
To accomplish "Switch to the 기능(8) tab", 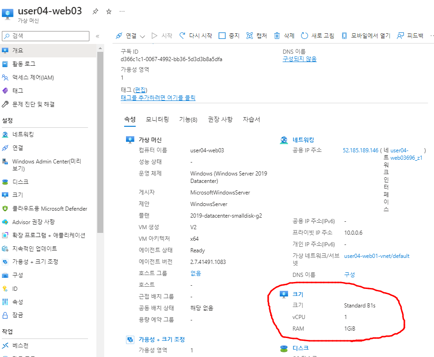I will tap(188, 119).
